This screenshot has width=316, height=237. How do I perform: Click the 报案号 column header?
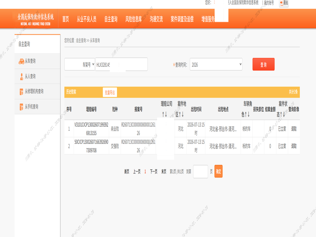pyautogui.click(x=139, y=109)
